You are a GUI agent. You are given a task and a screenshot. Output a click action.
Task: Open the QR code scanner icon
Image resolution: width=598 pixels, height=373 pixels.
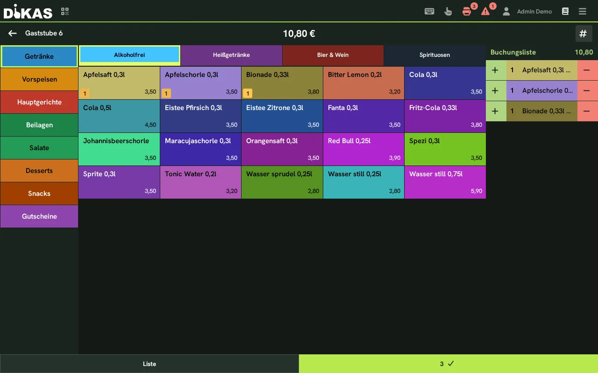(x=65, y=11)
